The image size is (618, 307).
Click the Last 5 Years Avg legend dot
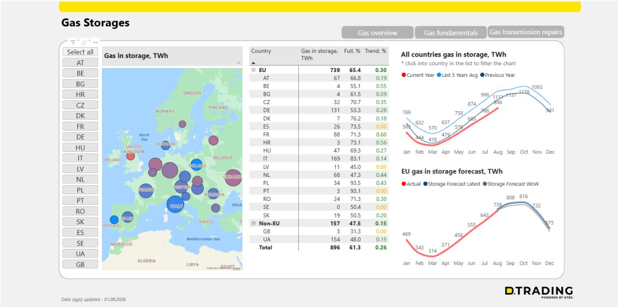439,75
